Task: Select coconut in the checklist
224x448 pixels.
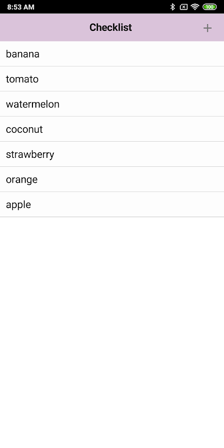Action: coord(112,129)
